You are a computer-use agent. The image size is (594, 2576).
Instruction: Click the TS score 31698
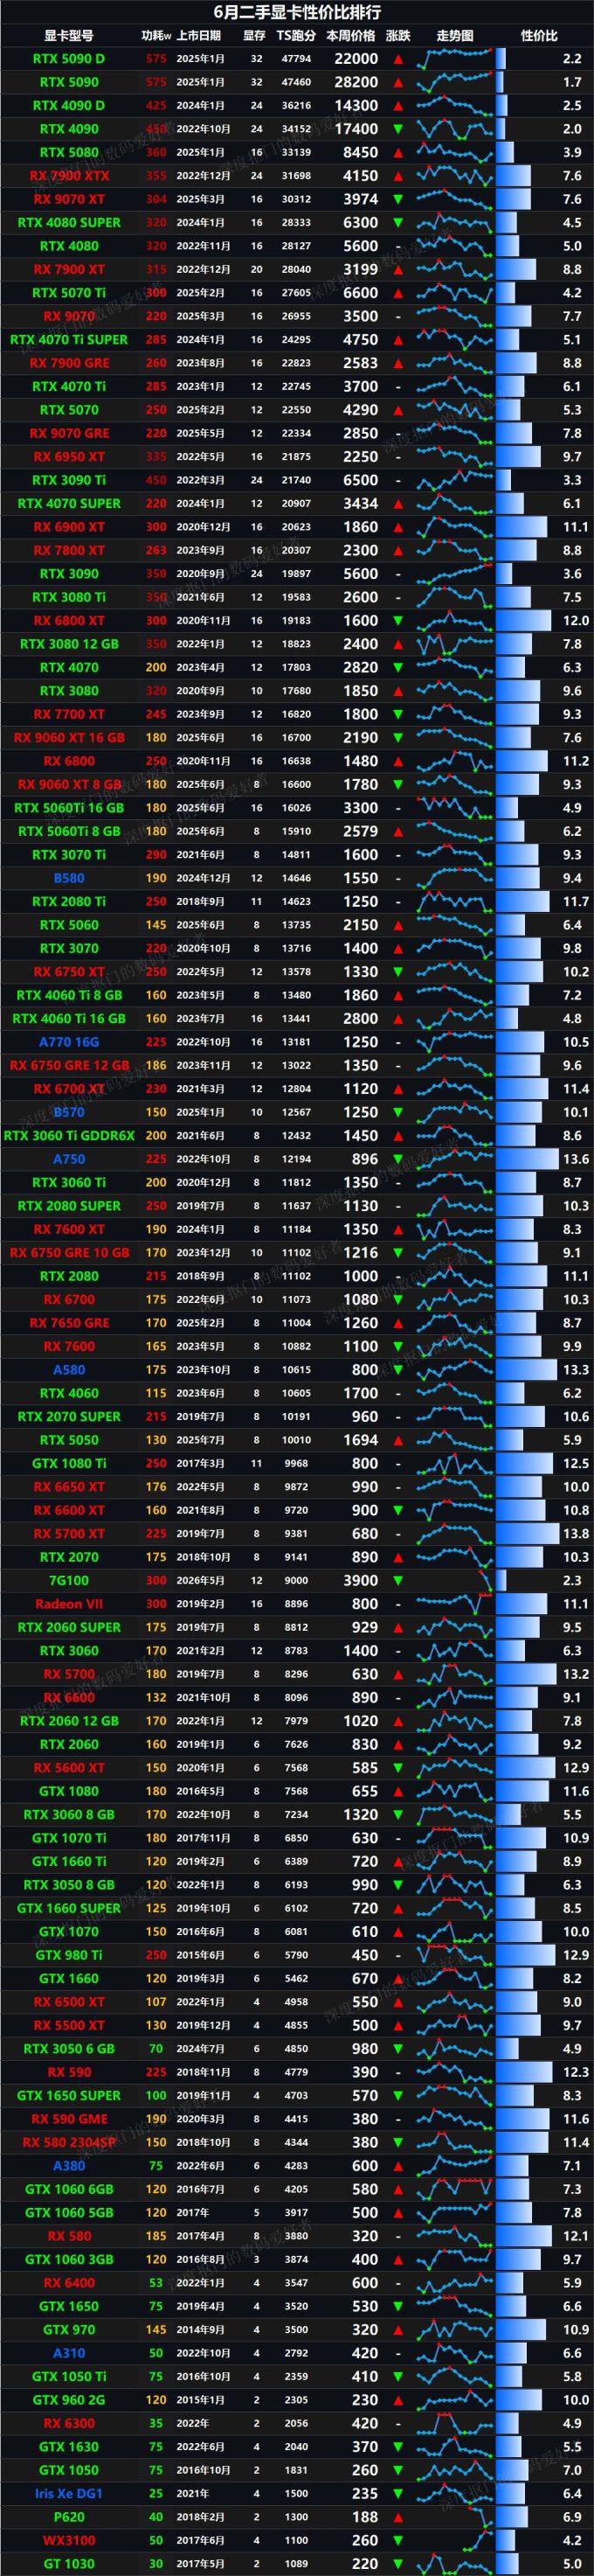(x=295, y=176)
